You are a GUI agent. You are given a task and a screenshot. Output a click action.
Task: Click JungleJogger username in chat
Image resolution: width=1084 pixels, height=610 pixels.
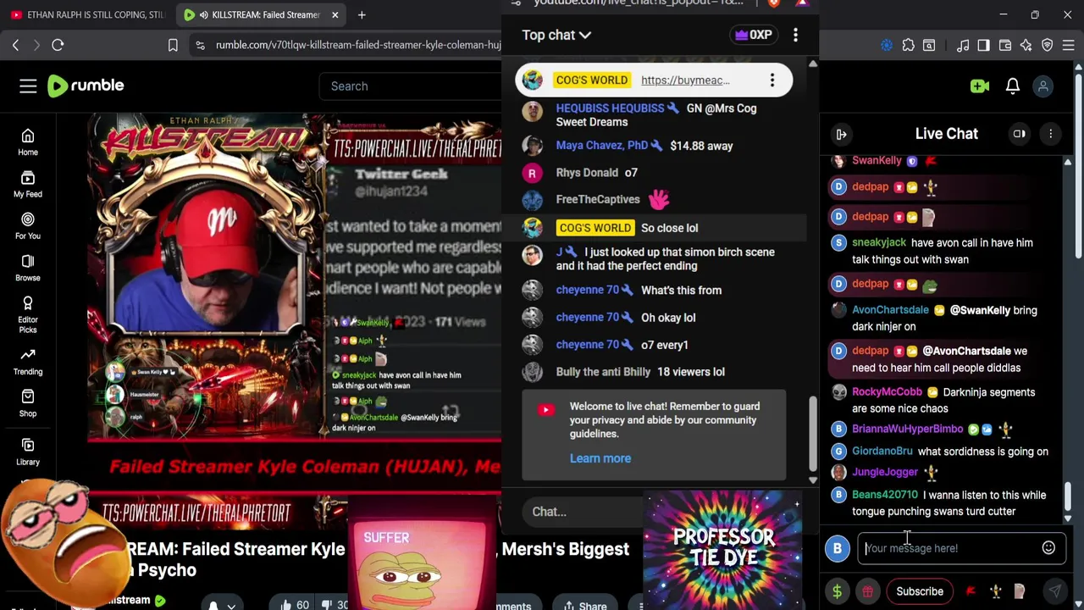(x=885, y=472)
